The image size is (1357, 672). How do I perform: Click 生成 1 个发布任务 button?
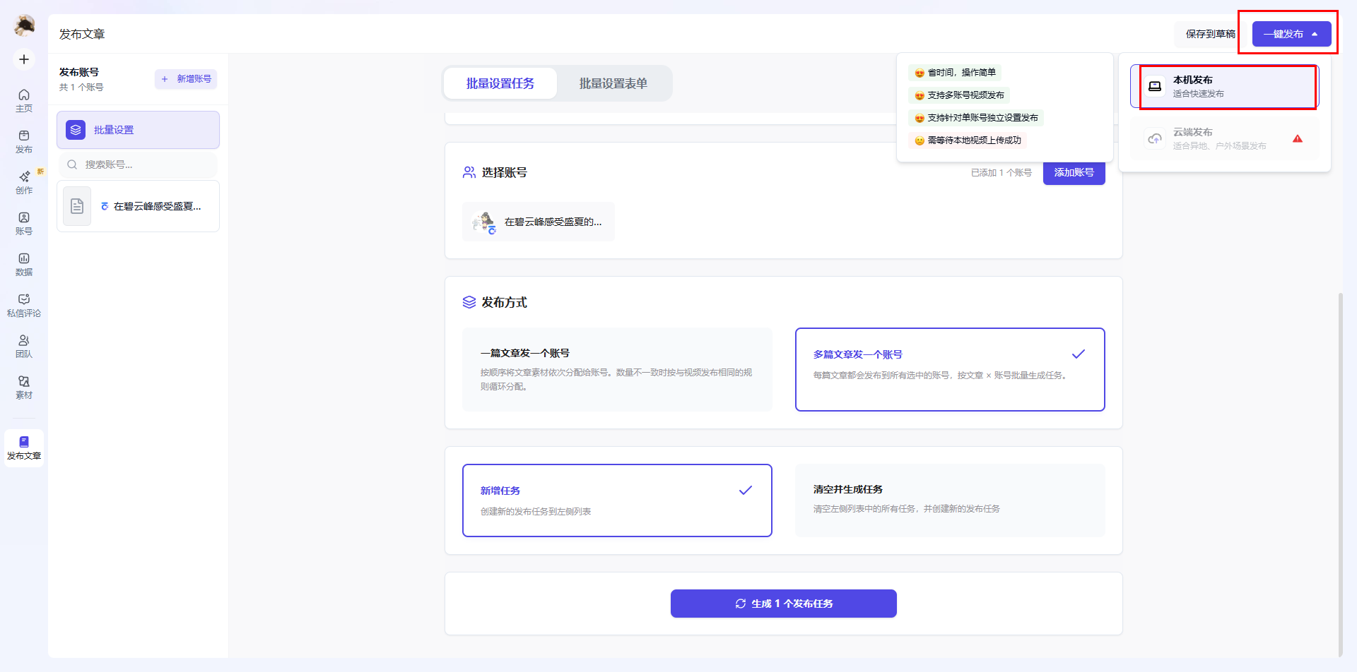(x=784, y=604)
